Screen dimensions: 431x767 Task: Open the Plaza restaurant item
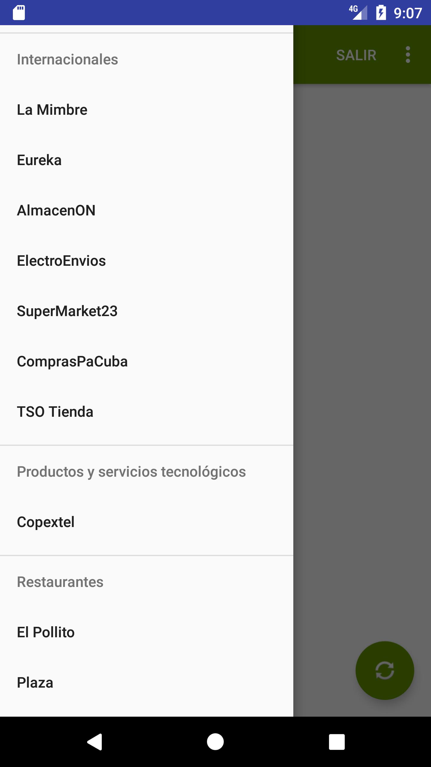pos(147,683)
